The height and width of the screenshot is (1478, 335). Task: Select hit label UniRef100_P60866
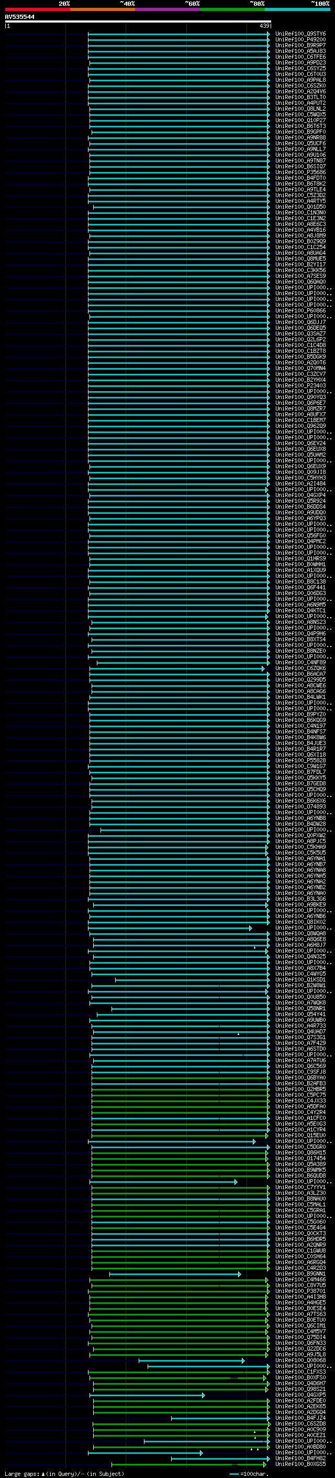(300, 310)
